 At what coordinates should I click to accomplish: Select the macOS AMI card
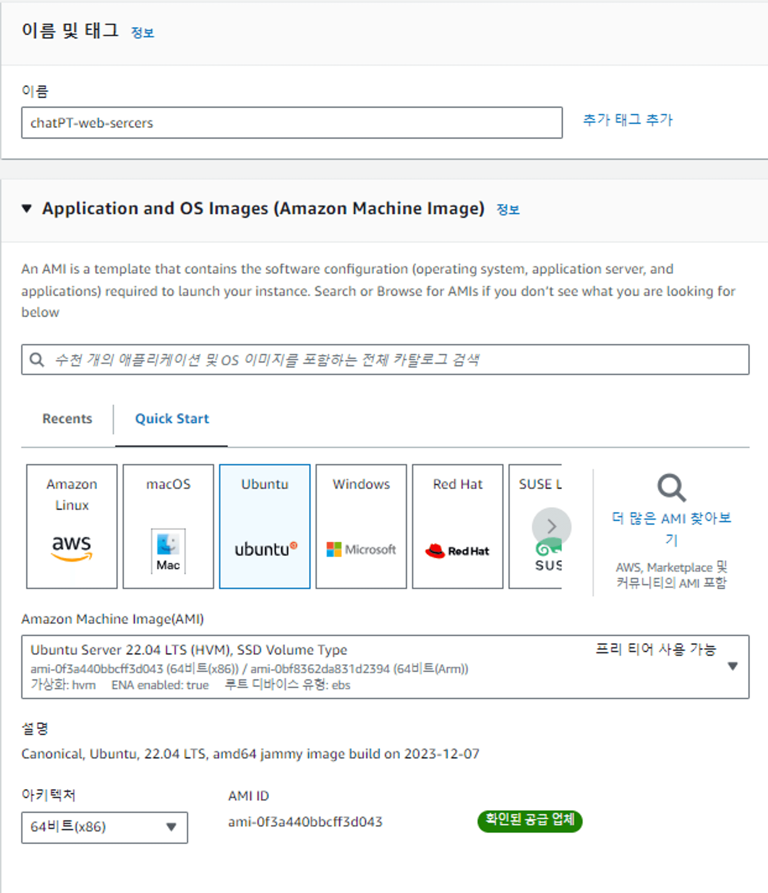[x=168, y=526]
